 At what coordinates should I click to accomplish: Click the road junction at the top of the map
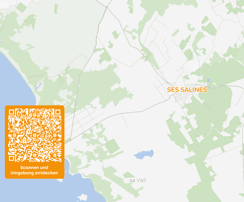point(107,7)
